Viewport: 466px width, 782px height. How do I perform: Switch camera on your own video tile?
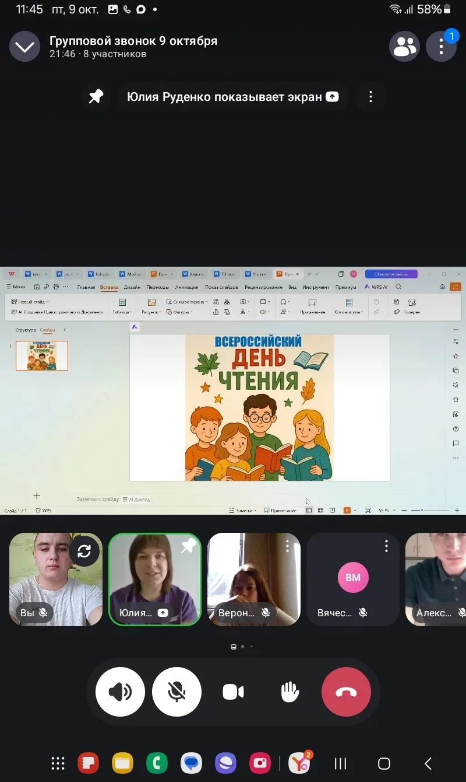coord(84,551)
